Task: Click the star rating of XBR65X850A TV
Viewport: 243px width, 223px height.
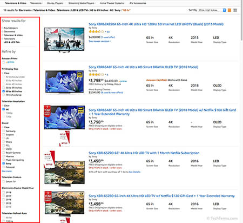Action: pos(96,31)
